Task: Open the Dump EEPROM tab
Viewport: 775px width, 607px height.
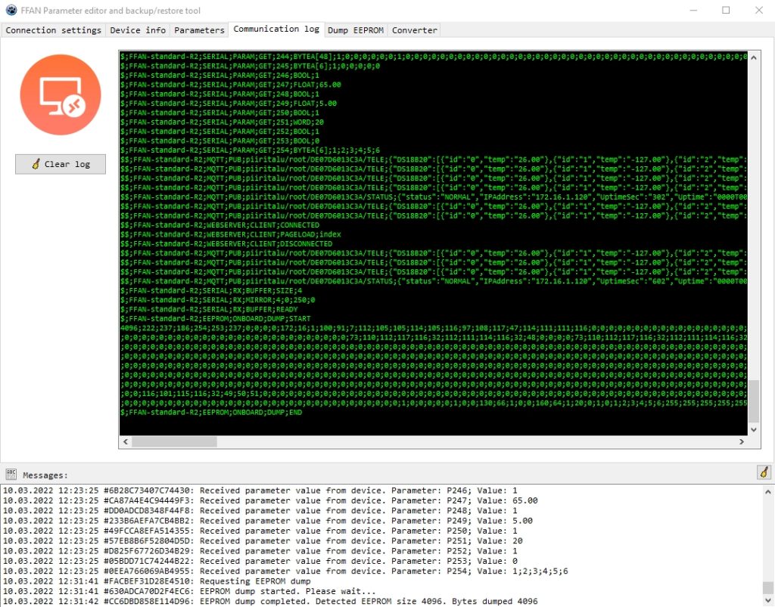Action: [356, 30]
